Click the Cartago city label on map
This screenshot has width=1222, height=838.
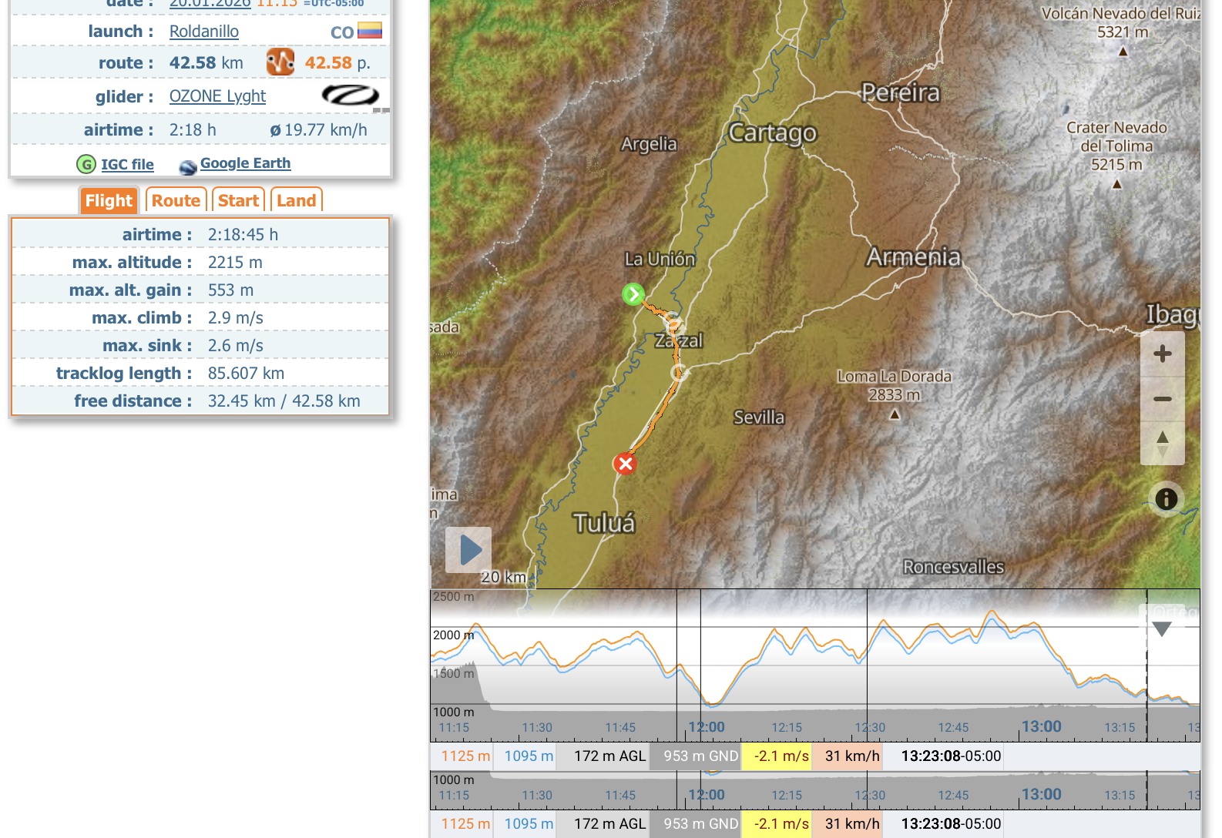(x=773, y=133)
